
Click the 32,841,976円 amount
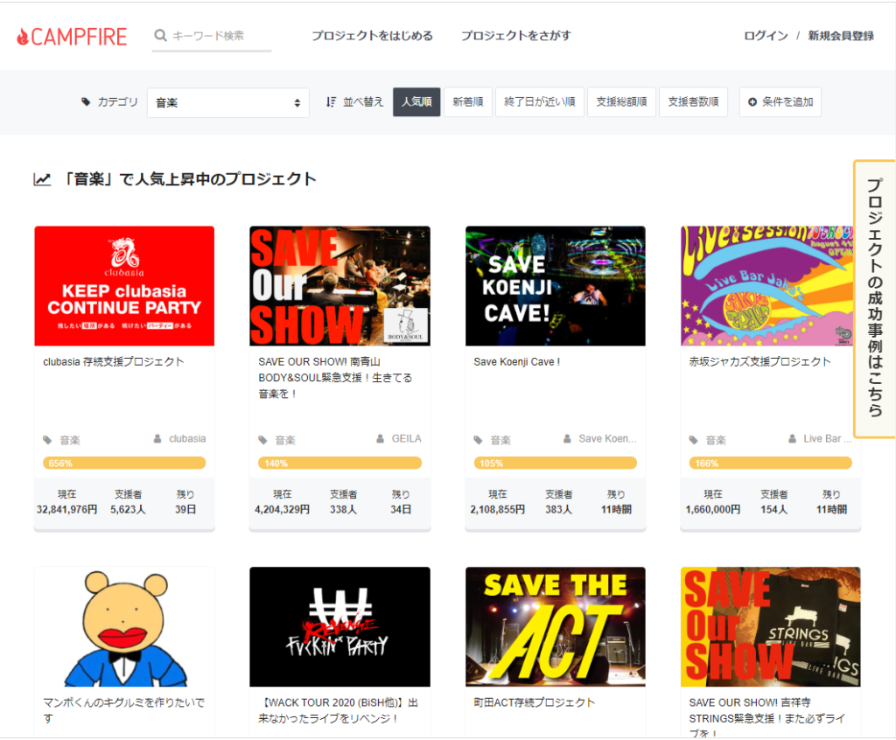[x=66, y=509]
